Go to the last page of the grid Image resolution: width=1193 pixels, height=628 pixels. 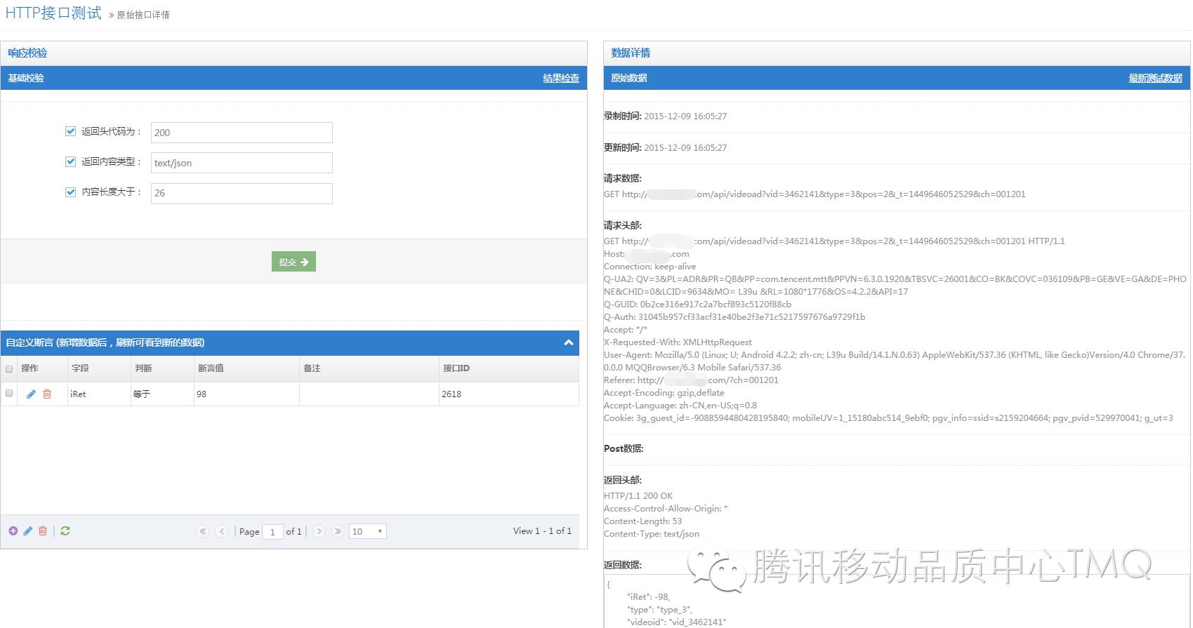point(338,531)
